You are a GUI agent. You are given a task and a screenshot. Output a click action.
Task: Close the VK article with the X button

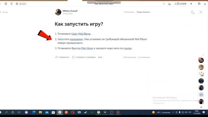tap(201, 12)
